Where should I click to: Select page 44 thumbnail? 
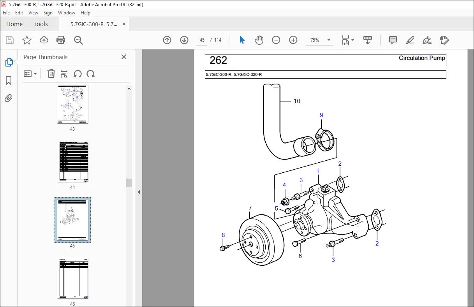click(72, 162)
